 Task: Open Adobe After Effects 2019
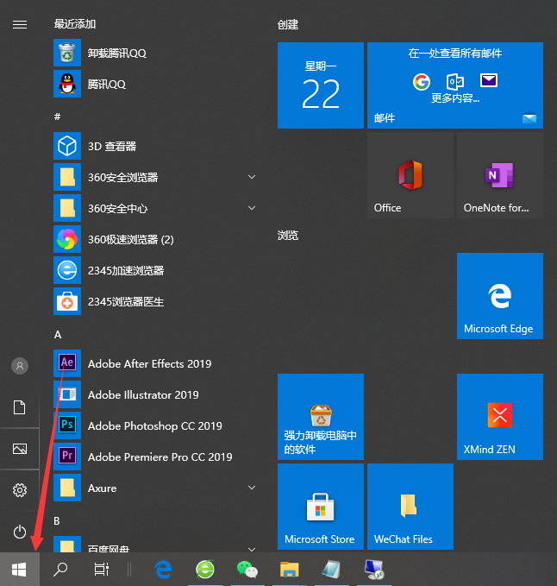(x=149, y=363)
